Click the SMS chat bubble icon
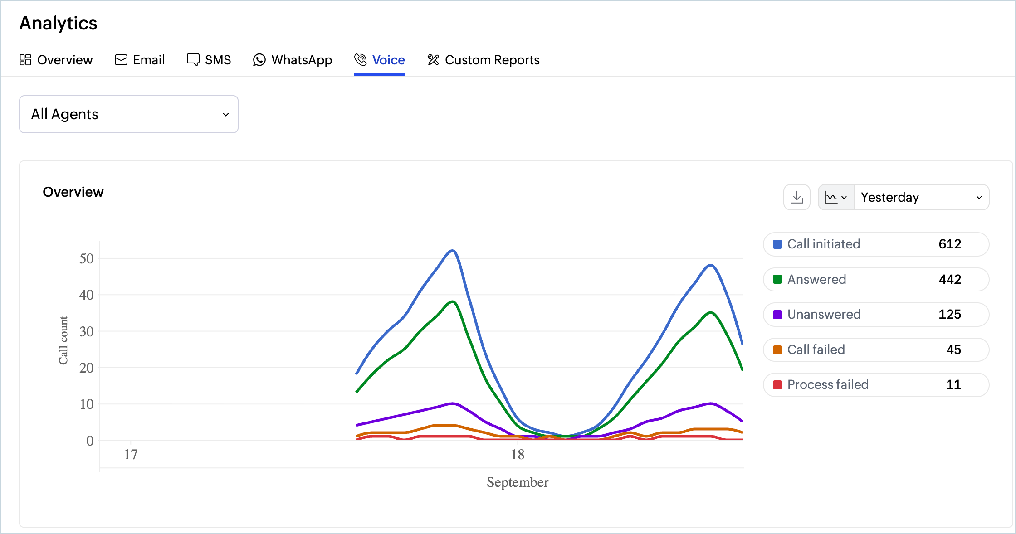 click(x=193, y=60)
